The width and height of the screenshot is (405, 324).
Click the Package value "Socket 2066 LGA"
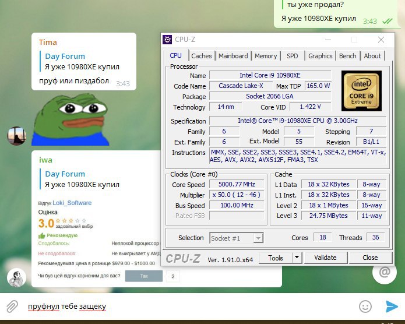click(270, 96)
